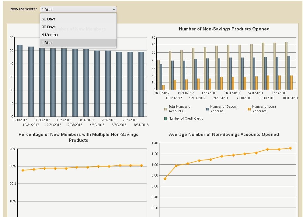Select the 60 Days option

[x=49, y=19]
